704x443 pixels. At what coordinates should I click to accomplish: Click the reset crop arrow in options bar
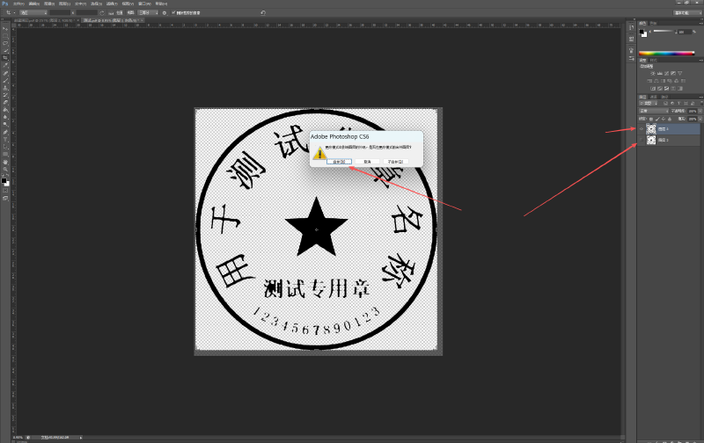pos(263,13)
